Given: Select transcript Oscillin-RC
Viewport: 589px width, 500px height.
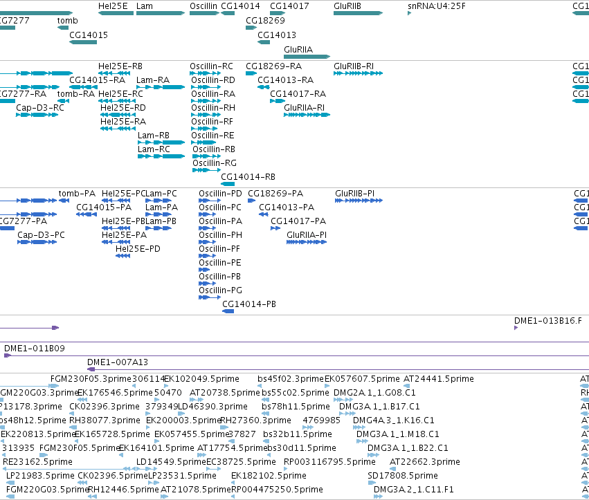Looking at the screenshot, I should pos(205,73).
